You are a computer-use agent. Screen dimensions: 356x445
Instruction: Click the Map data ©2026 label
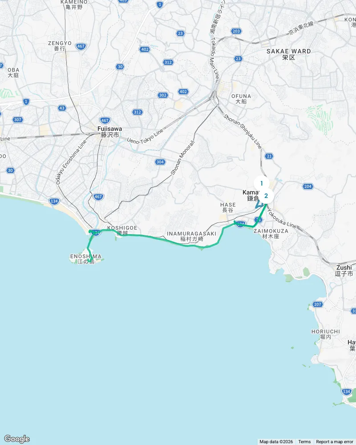[x=276, y=441]
